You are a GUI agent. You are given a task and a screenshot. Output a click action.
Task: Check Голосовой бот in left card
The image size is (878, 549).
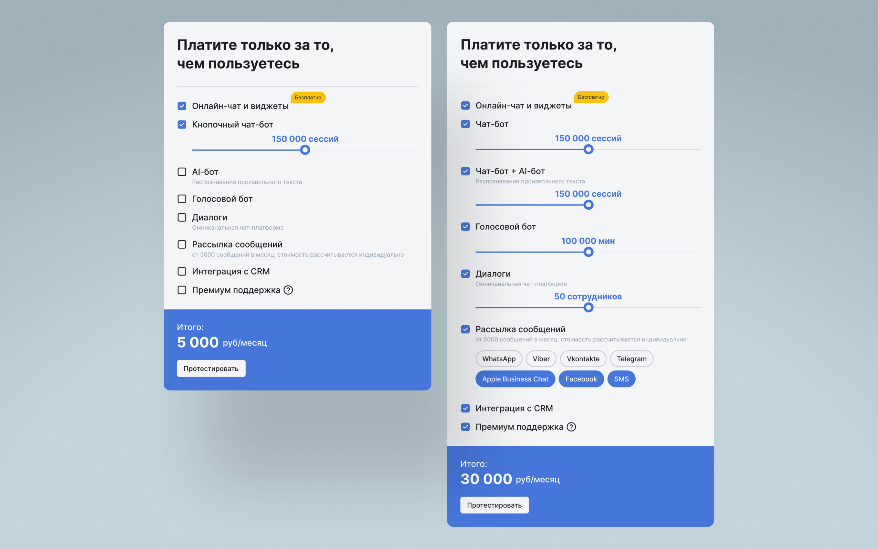[182, 199]
